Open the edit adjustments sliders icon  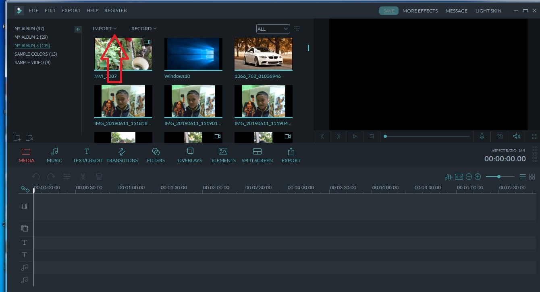click(67, 176)
